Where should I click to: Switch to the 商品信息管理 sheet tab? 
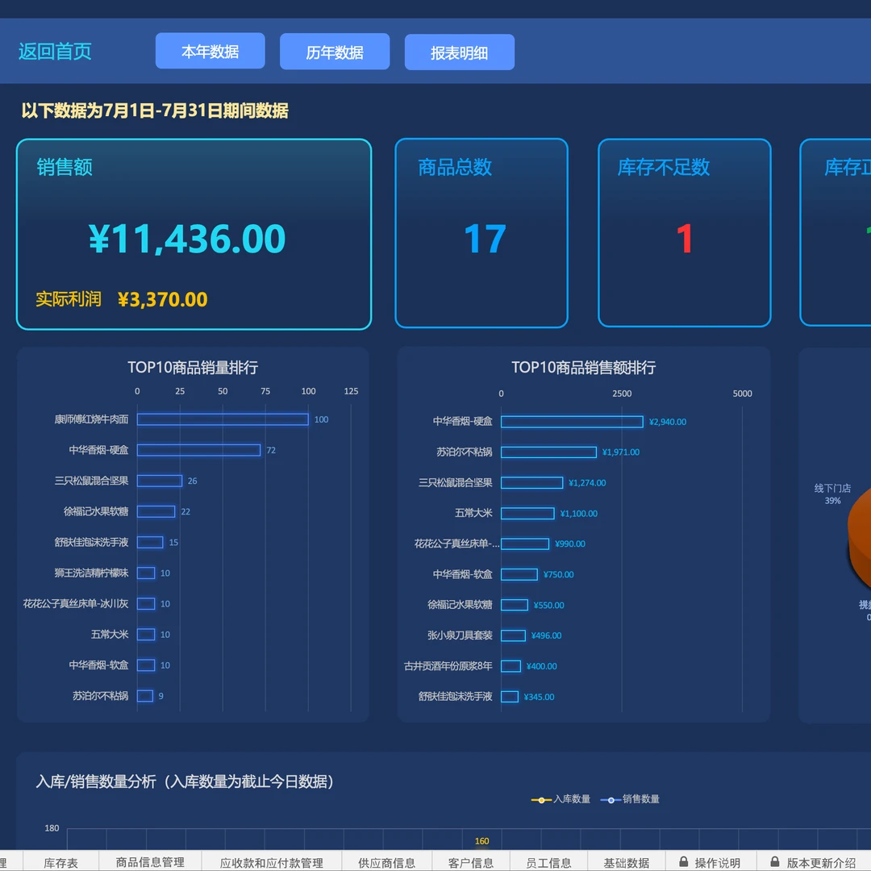tap(150, 863)
